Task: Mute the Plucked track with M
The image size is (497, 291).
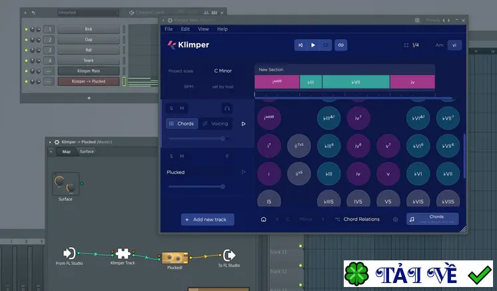Action: click(182, 156)
